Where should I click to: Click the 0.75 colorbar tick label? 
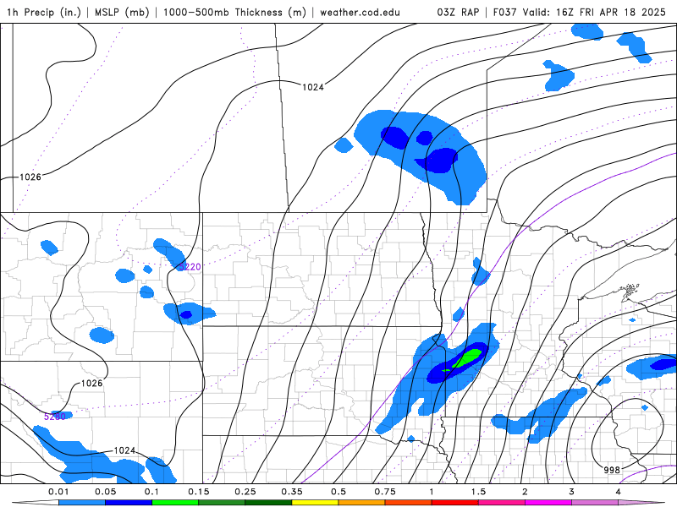coord(385,492)
